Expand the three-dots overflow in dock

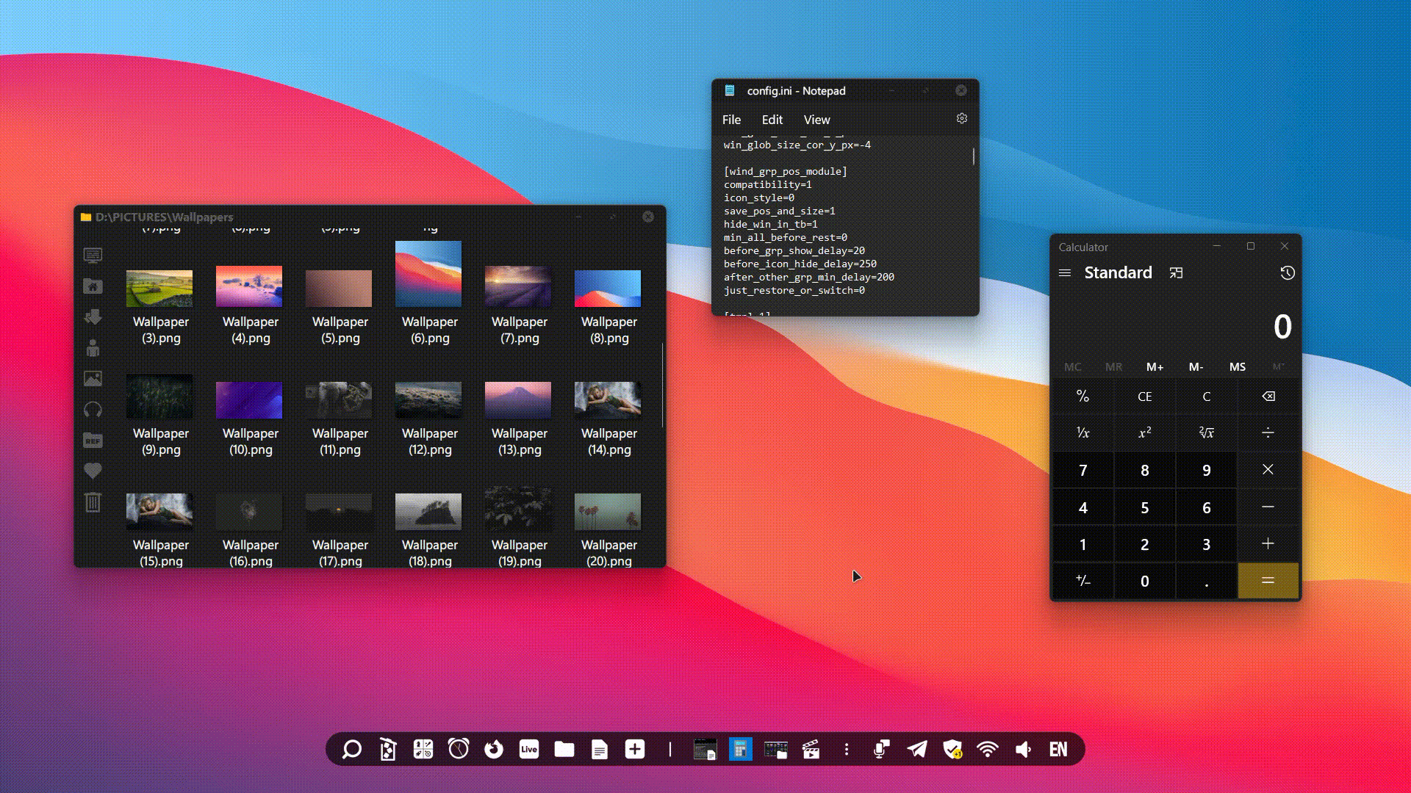pos(847,749)
